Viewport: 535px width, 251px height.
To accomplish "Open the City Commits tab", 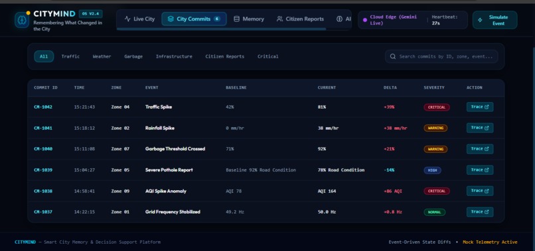I will [194, 19].
